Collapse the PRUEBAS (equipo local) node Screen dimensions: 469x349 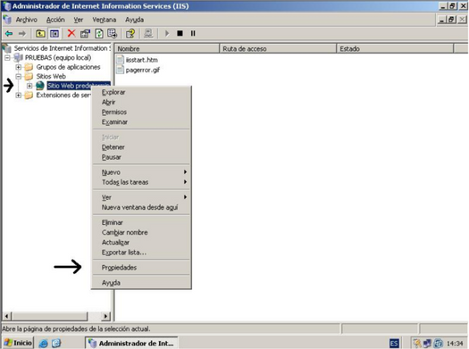coord(7,57)
